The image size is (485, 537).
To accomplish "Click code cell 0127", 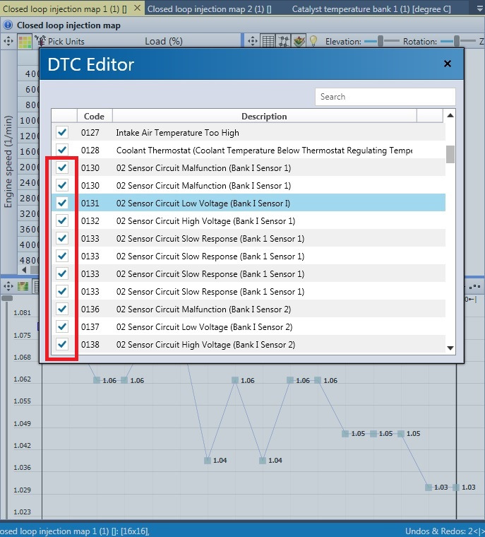I will (90, 133).
